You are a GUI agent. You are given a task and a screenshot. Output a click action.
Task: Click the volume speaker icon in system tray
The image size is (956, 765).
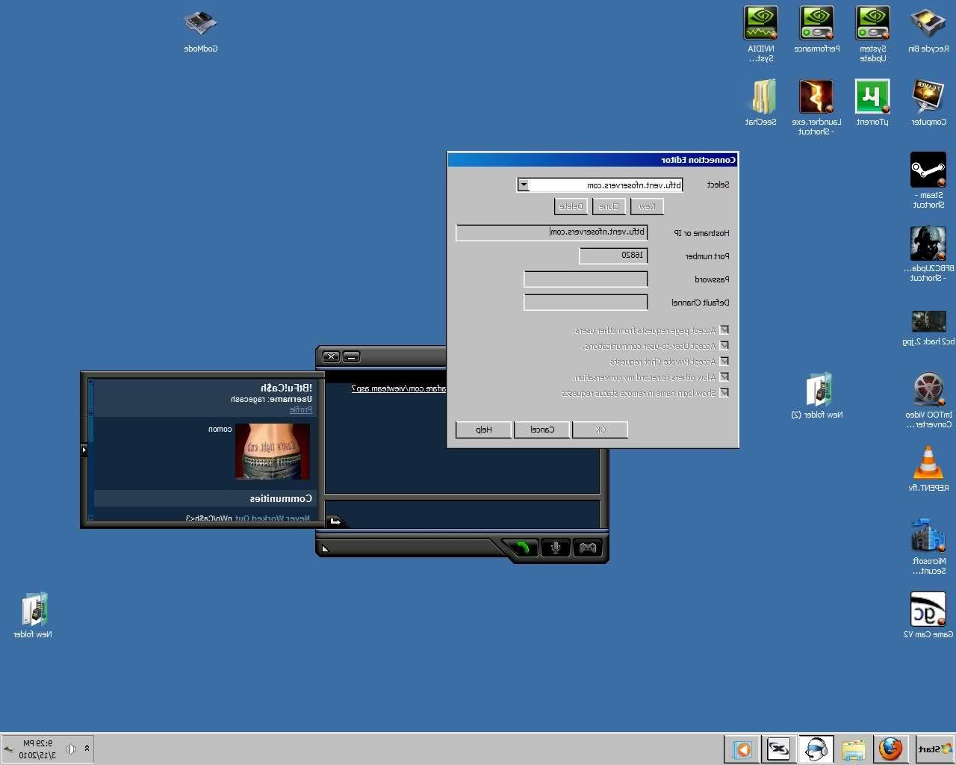(x=70, y=749)
